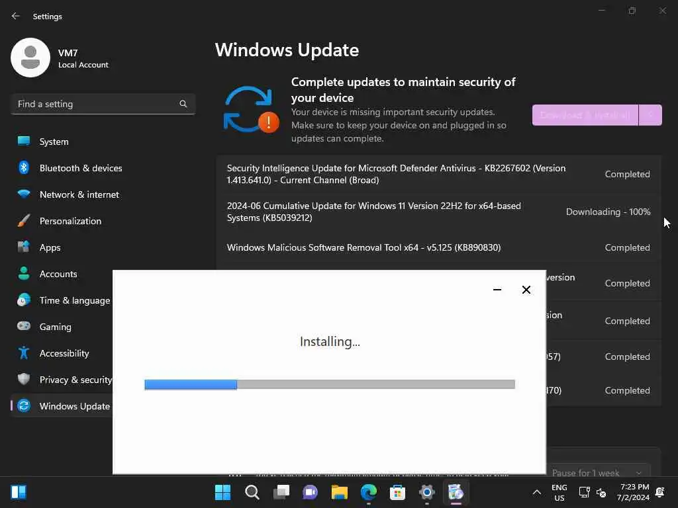Viewport: 678px width, 508px height.
Task: Click the Installing progress bar
Action: 330,384
